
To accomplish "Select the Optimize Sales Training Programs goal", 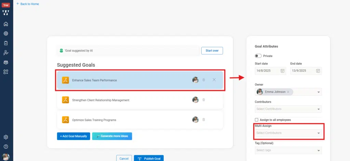I will coord(140,120).
